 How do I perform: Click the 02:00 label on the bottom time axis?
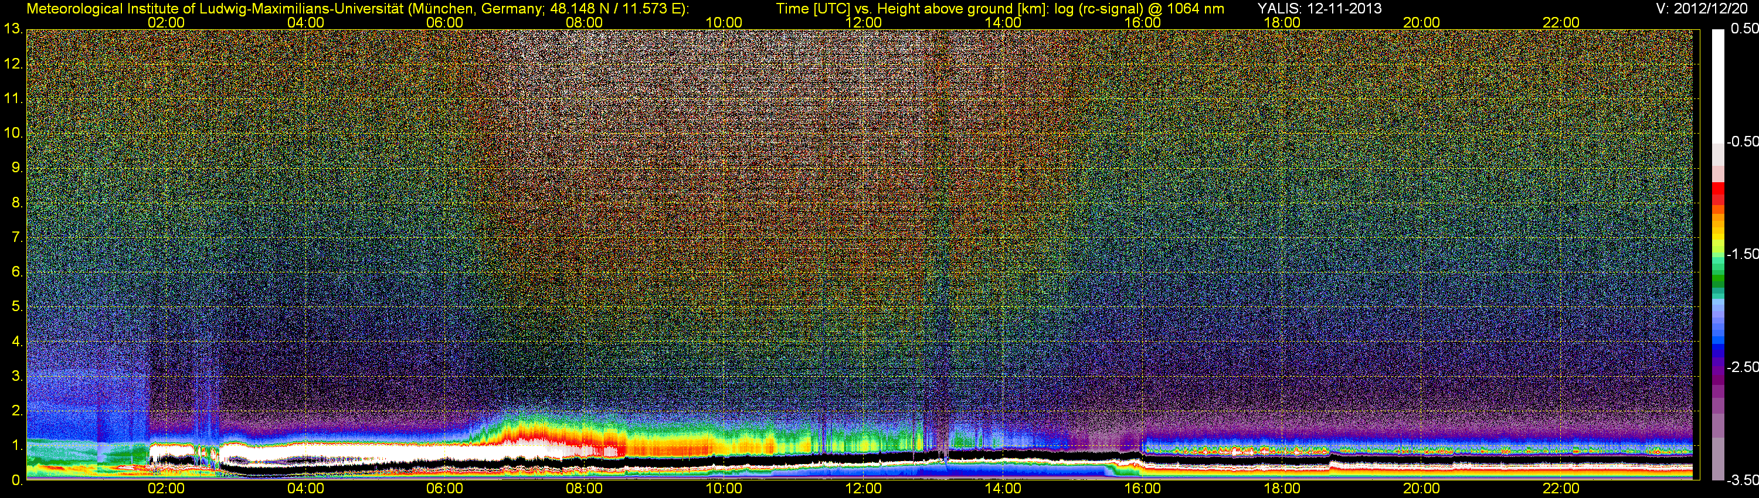(166, 489)
